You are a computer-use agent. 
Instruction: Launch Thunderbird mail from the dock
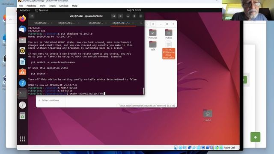pyautogui.click(x=22, y=29)
